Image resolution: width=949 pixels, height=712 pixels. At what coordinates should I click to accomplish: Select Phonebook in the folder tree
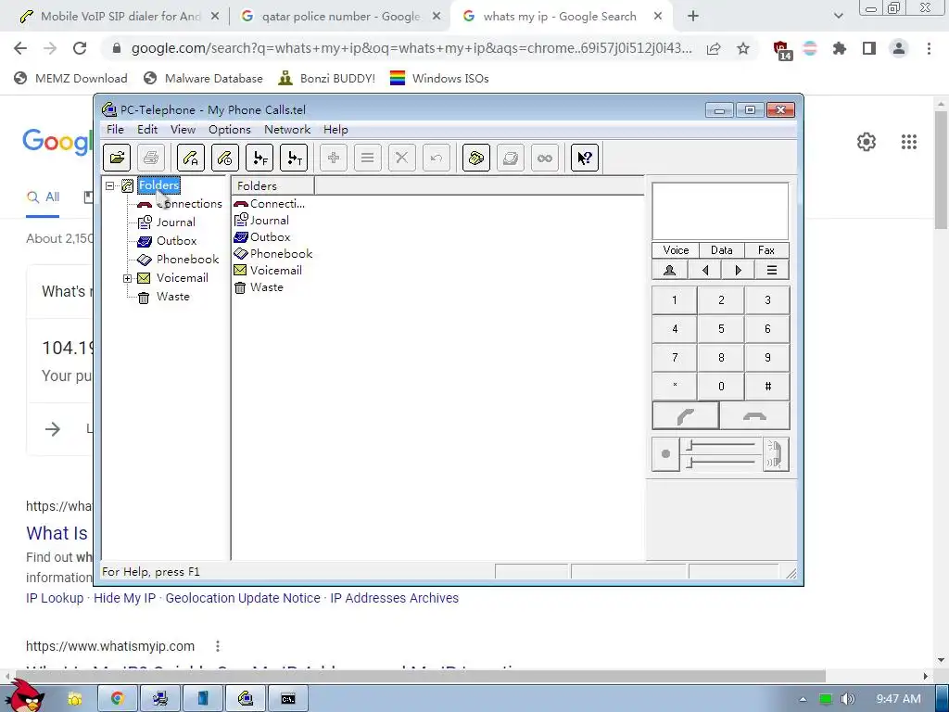coord(187,260)
